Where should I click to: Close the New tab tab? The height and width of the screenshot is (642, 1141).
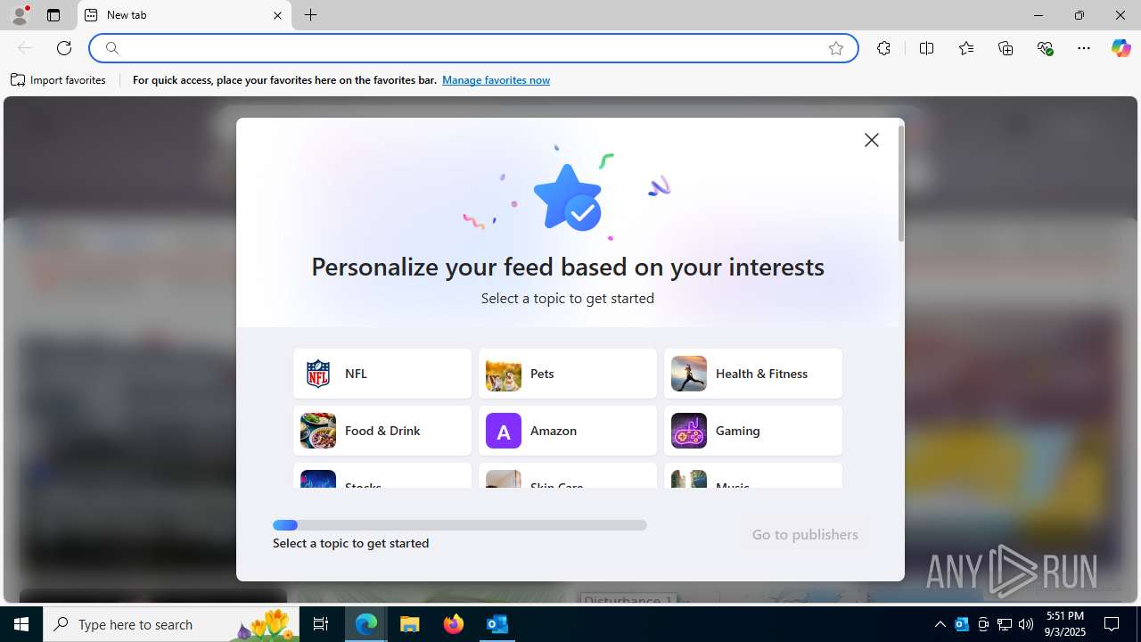click(x=277, y=15)
